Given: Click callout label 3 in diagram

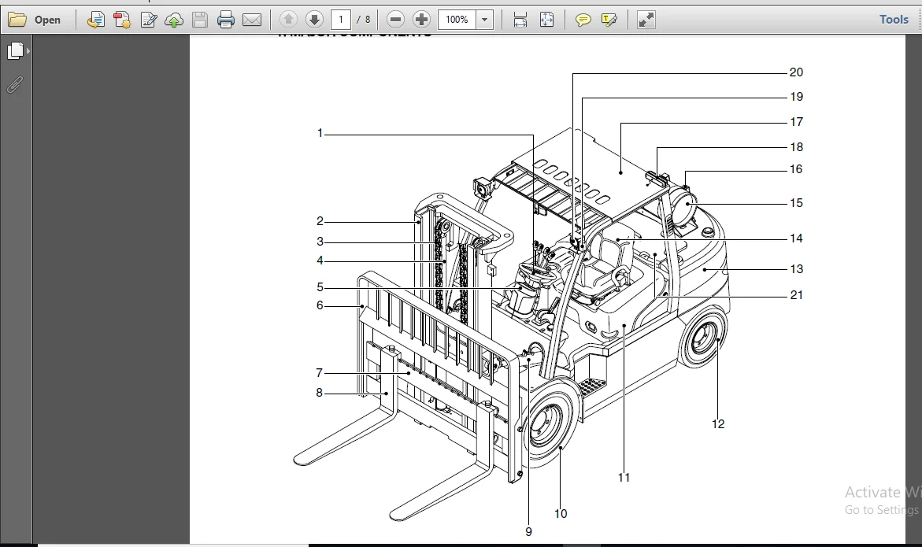Looking at the screenshot, I should [320, 242].
